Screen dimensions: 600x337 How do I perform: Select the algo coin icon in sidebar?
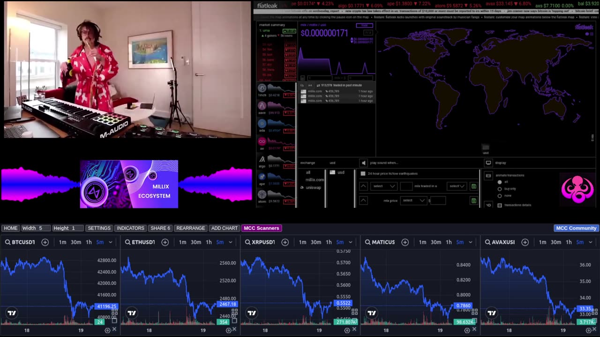pos(262,160)
